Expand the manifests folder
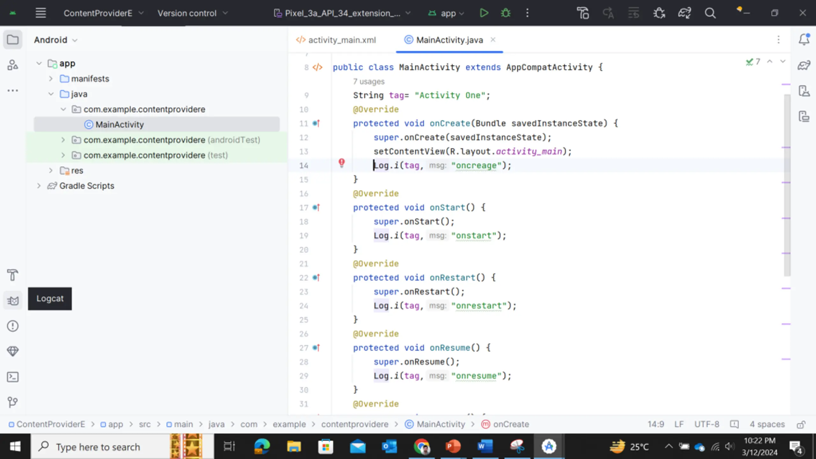This screenshot has height=459, width=816. (x=51, y=79)
